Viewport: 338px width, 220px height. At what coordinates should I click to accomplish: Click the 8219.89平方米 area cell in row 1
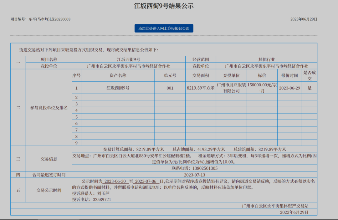tap(201, 88)
